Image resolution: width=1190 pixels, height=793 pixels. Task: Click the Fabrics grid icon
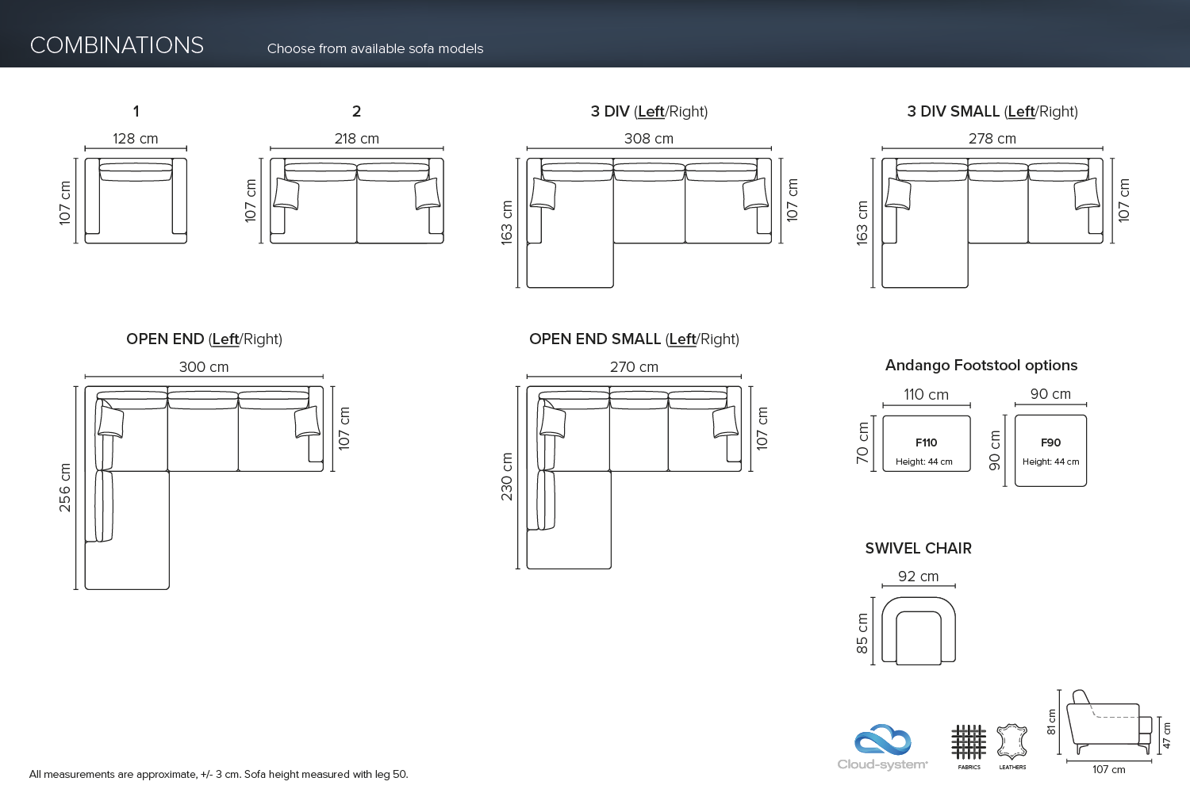pos(969,743)
